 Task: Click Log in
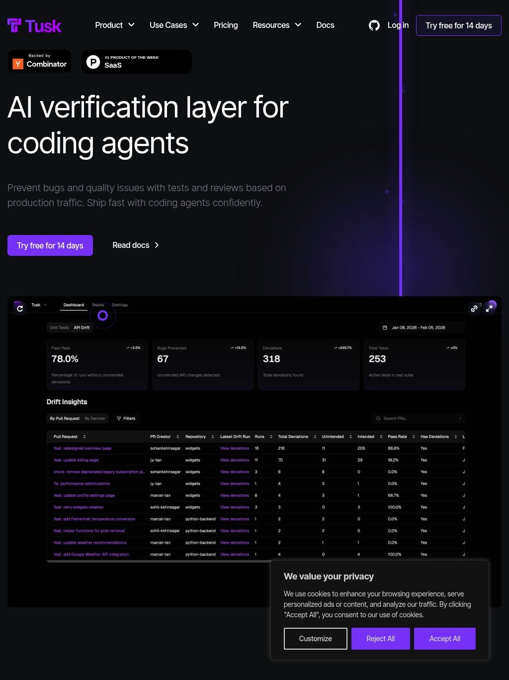[x=398, y=25]
